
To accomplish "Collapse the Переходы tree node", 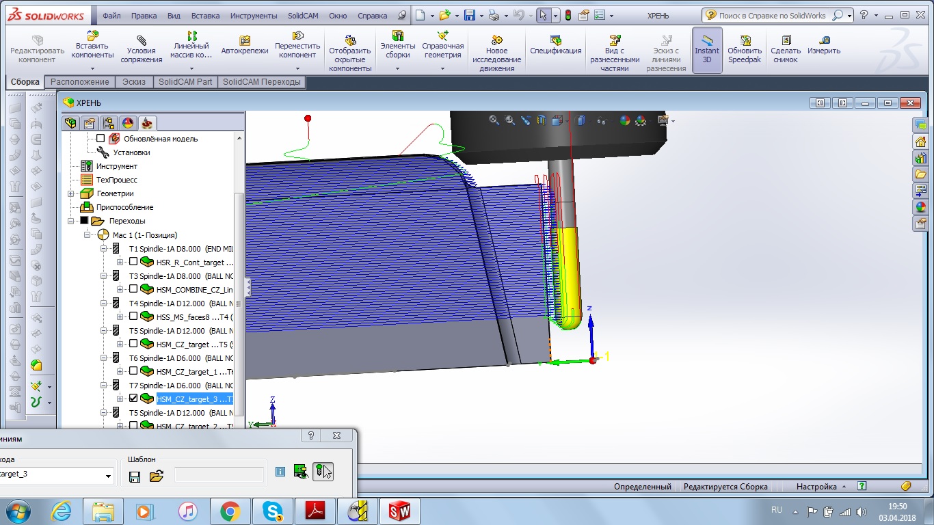I will 71,221.
